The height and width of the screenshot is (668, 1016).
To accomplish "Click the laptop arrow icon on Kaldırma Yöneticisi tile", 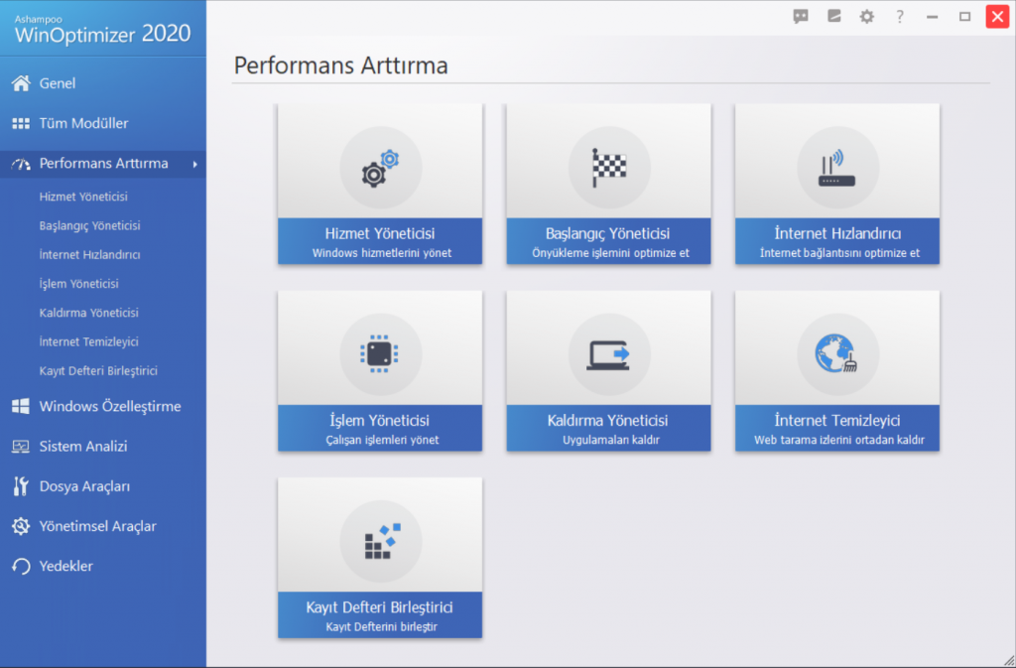I will (608, 355).
